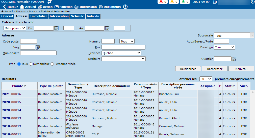Expand the Date plainte dropdown
Viewport: 255px width, 138px height.
[15, 28]
